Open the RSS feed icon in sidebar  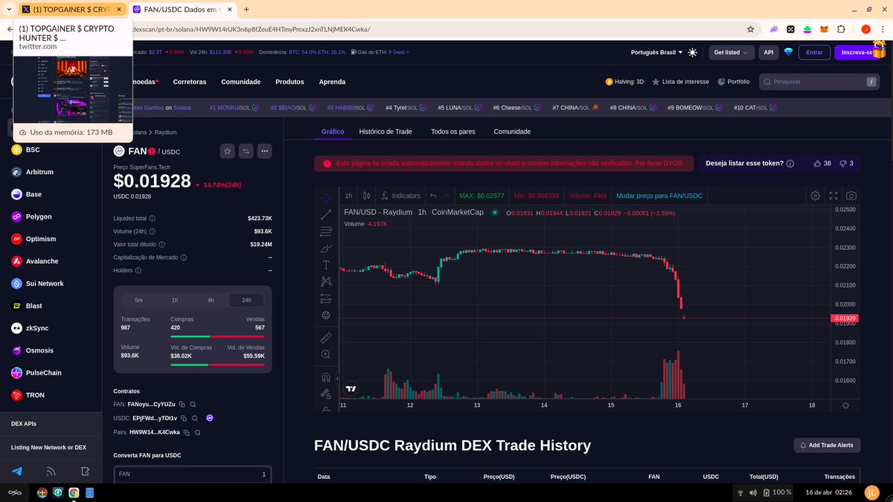pyautogui.click(x=51, y=472)
